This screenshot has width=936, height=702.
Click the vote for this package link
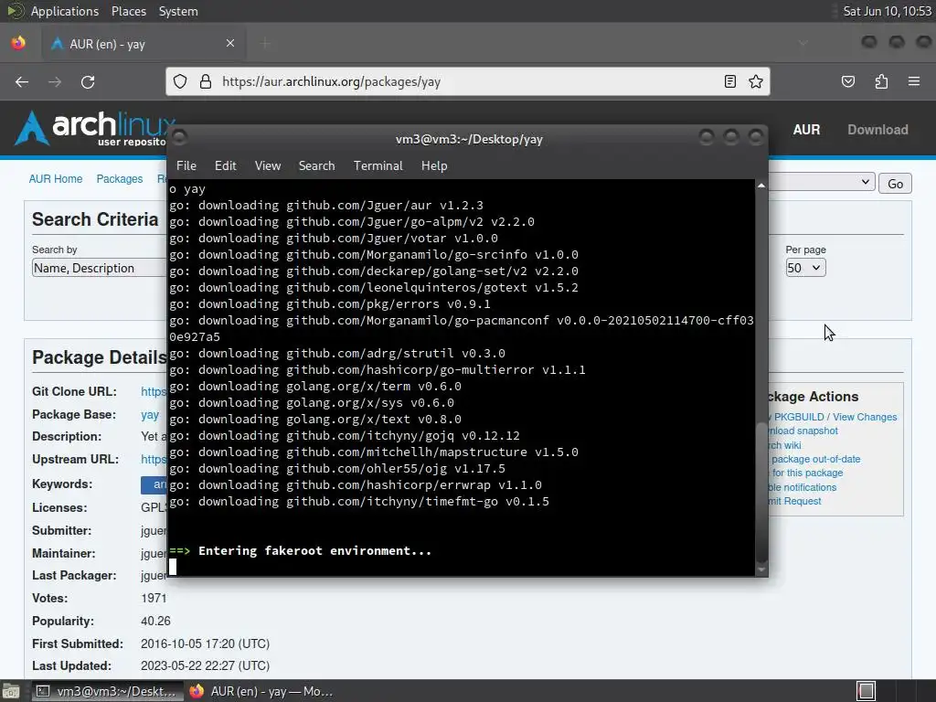(806, 473)
